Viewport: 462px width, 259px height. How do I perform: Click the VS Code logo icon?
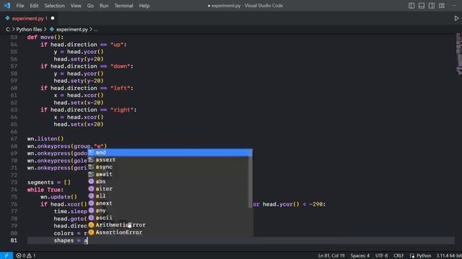click(6, 6)
